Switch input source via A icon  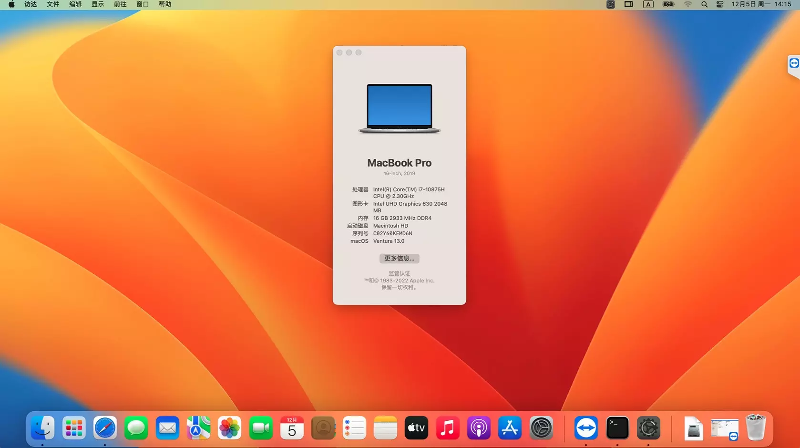pos(648,4)
